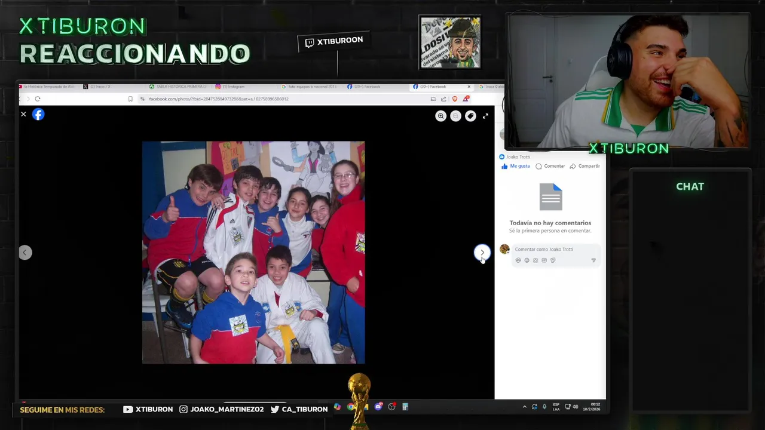The width and height of the screenshot is (765, 430).
Task: Attach a photo using the camera icon
Action: click(x=535, y=260)
